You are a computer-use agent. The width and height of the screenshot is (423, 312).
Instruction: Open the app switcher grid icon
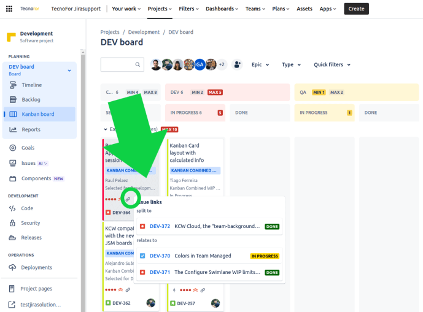(x=9, y=9)
